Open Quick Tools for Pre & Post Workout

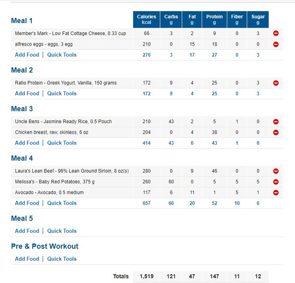coord(62,259)
